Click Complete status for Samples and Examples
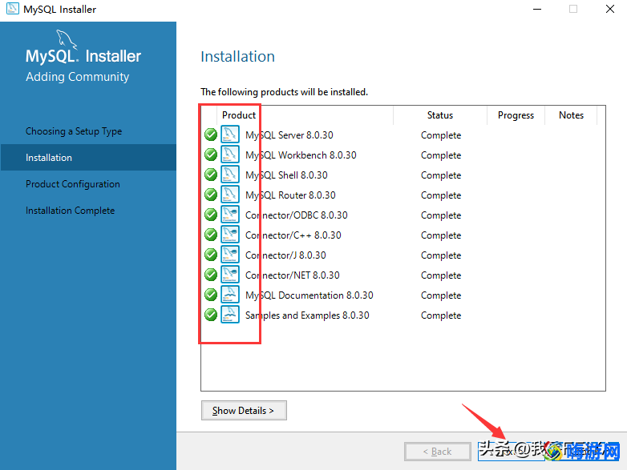The height and width of the screenshot is (470, 627). [441, 315]
